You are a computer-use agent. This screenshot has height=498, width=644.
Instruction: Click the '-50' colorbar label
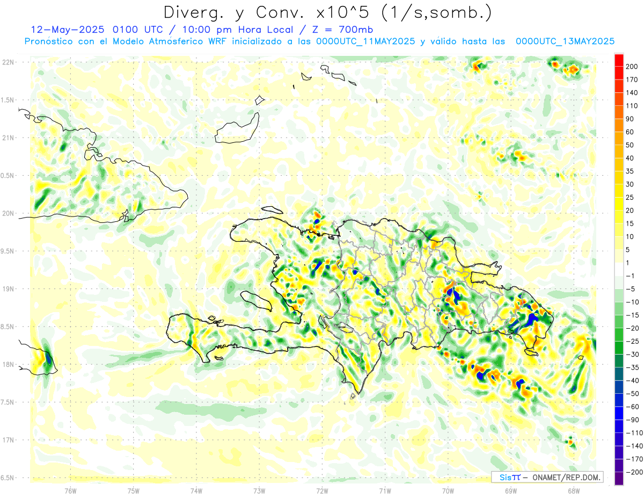(633, 393)
